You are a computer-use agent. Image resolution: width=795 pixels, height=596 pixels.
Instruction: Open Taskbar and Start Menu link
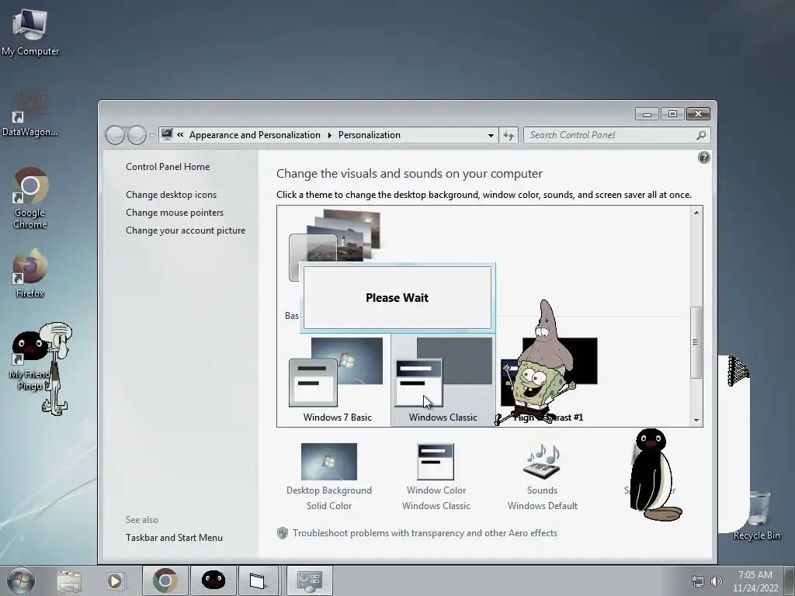pos(174,538)
